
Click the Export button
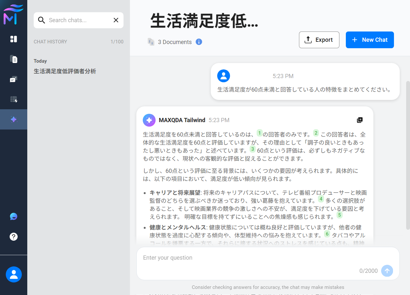point(319,40)
